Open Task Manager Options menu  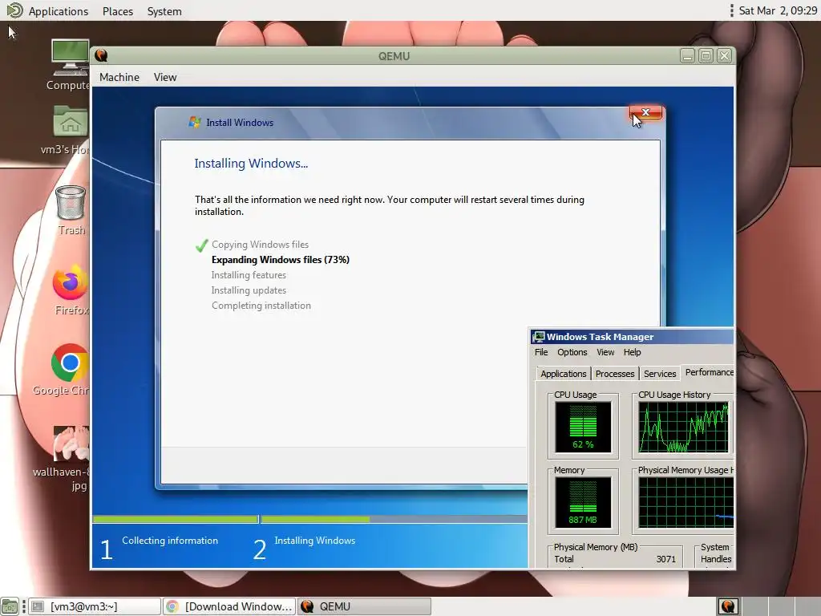(572, 352)
